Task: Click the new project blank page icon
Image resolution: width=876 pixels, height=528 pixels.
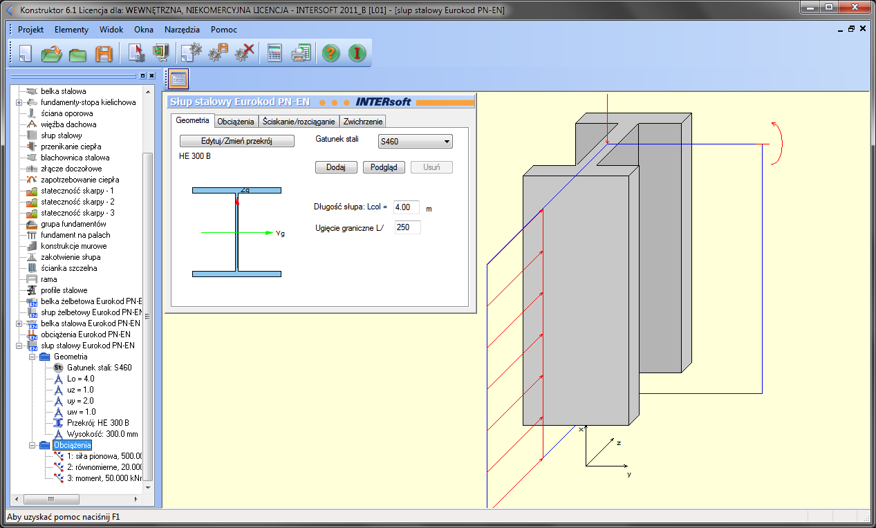Action: [26, 53]
